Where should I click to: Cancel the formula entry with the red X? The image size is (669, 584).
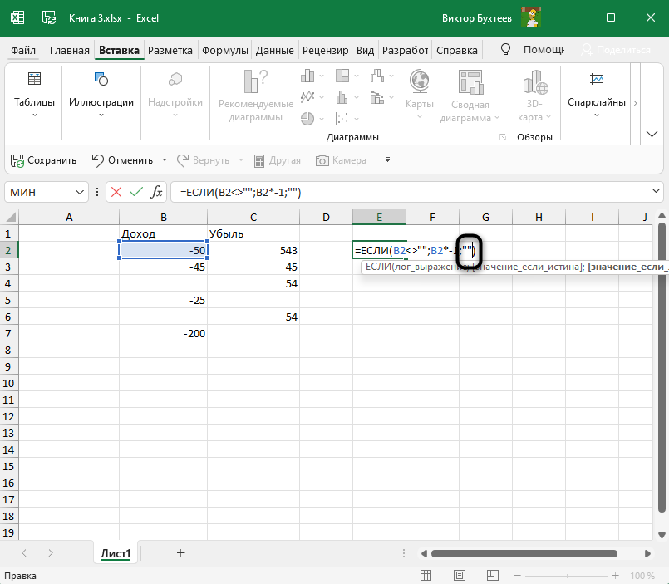click(x=116, y=192)
